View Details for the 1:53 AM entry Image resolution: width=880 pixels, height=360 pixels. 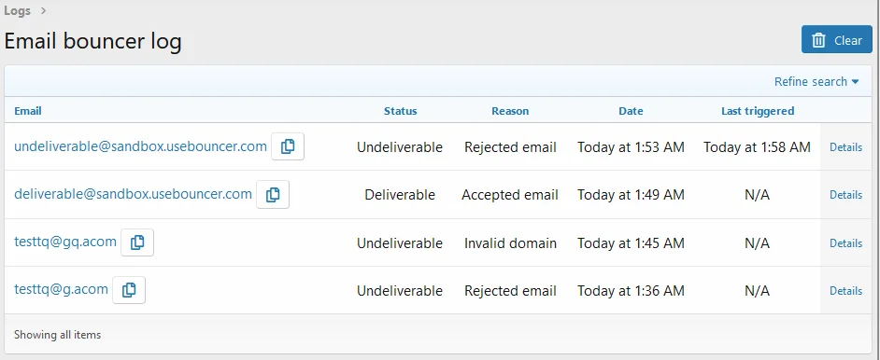pyautogui.click(x=845, y=147)
